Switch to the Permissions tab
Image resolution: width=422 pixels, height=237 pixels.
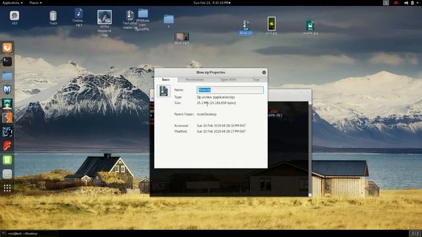click(x=195, y=80)
